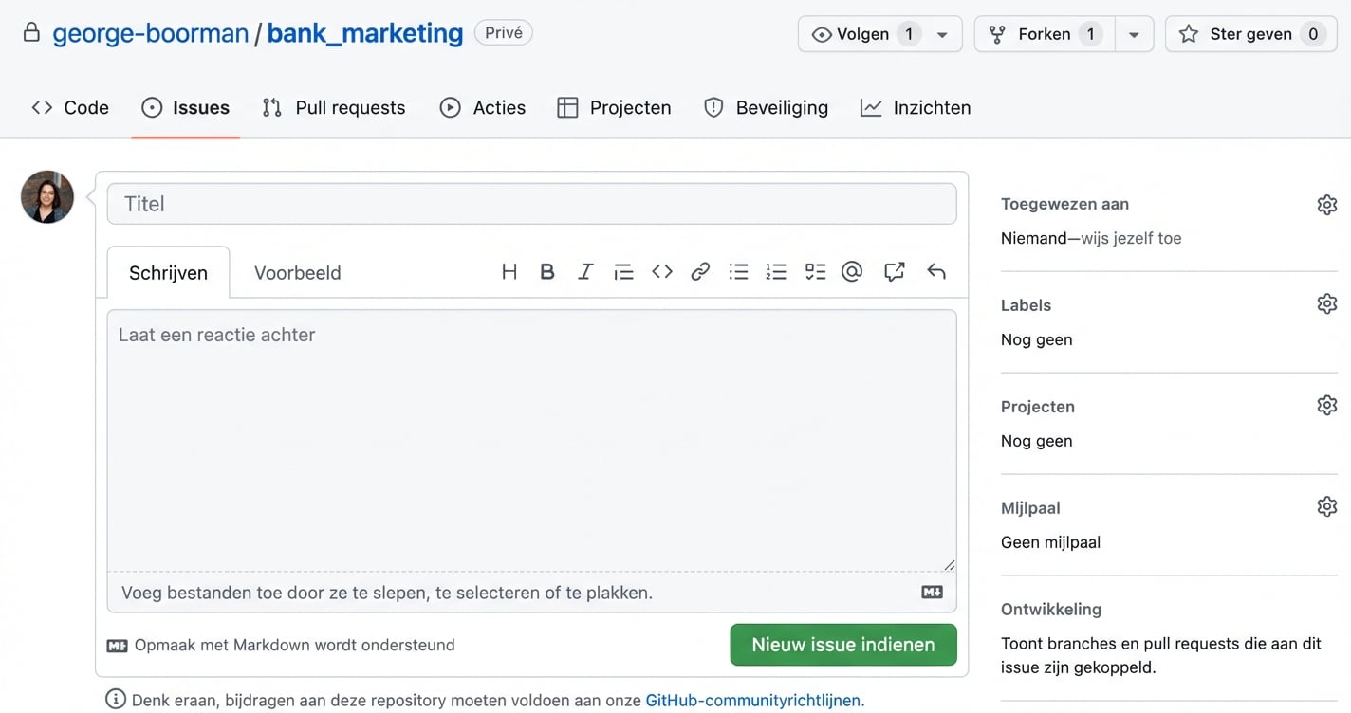
Task: Open the gear icon next to Labels
Action: click(1326, 303)
